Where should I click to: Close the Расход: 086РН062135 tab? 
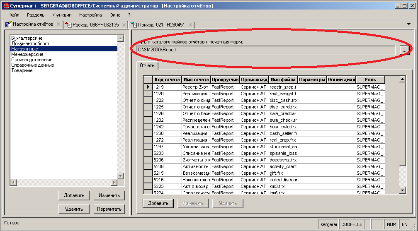pyautogui.click(x=124, y=25)
